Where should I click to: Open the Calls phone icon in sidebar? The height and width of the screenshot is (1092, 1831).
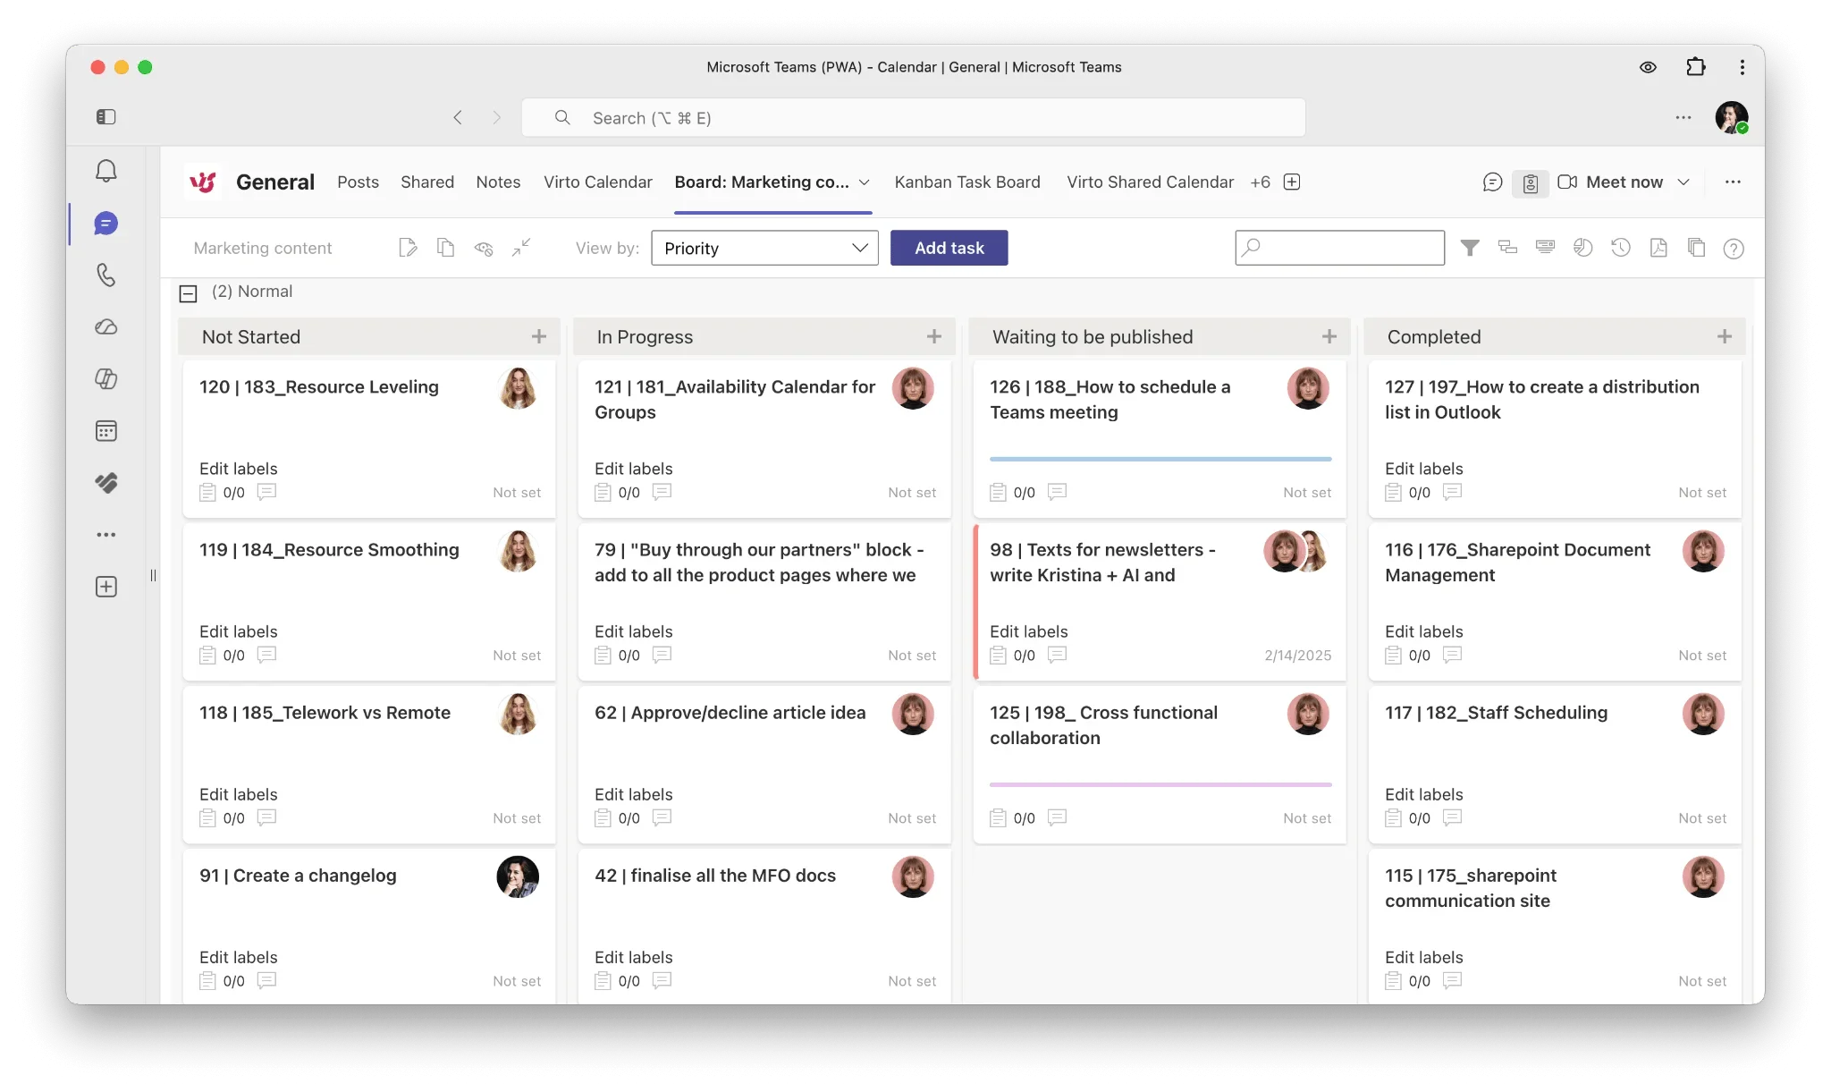point(105,275)
